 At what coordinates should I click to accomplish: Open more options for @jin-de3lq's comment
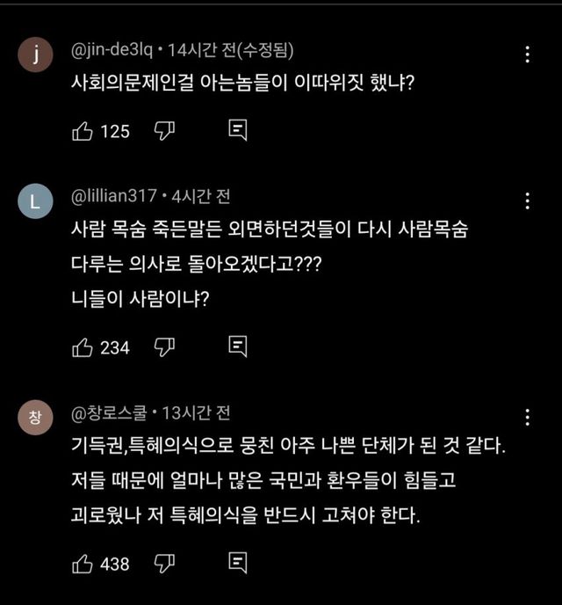pyautogui.click(x=527, y=55)
